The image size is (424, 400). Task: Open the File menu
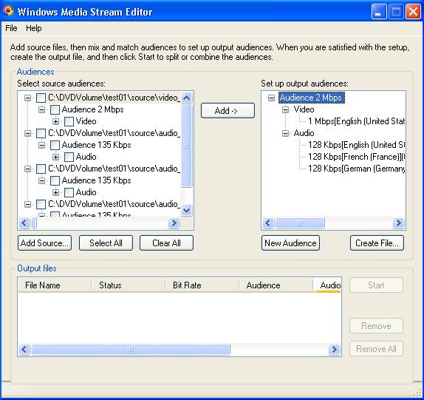[x=11, y=28]
